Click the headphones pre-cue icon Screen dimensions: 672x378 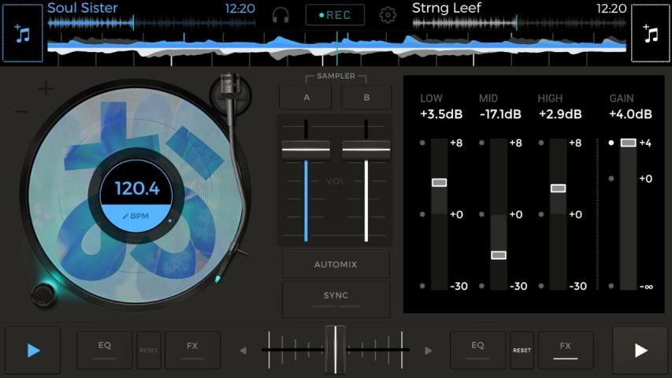pos(280,15)
